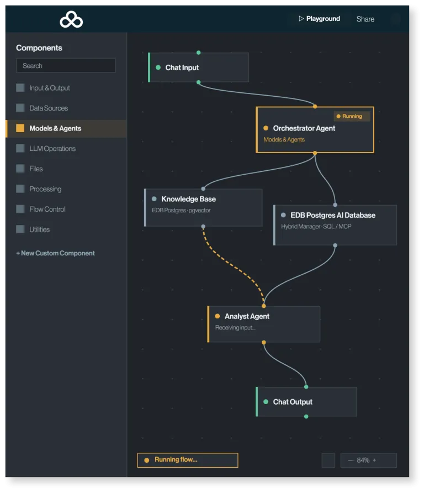The height and width of the screenshot is (492, 424).
Task: Click the square icon beside LLM Operations
Action: [20, 148]
